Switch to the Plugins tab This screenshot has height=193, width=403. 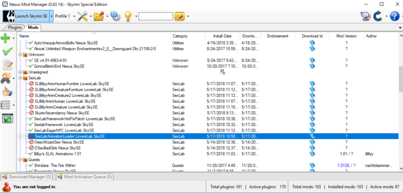[x=15, y=27]
